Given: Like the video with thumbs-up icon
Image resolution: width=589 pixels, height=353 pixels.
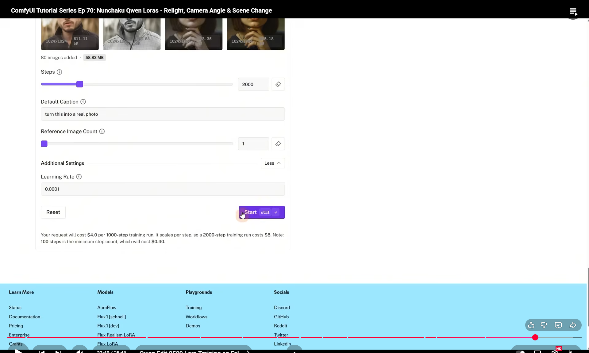Looking at the screenshot, I should point(531,325).
